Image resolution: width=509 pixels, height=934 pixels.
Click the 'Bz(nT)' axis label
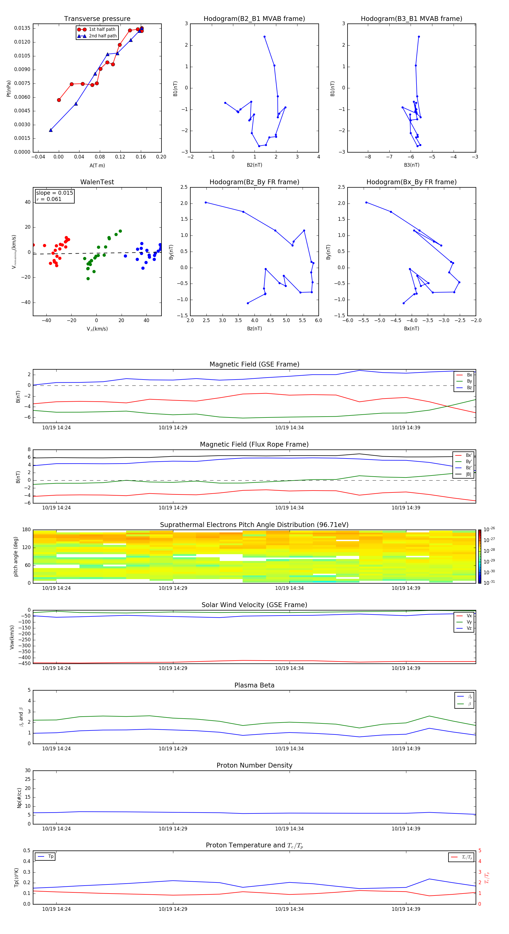point(254,329)
